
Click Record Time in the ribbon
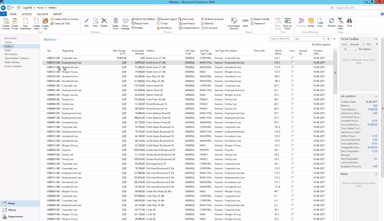coord(140,24)
